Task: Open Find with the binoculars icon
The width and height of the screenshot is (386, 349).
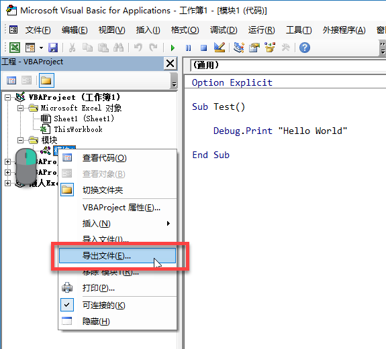Action: (x=118, y=48)
